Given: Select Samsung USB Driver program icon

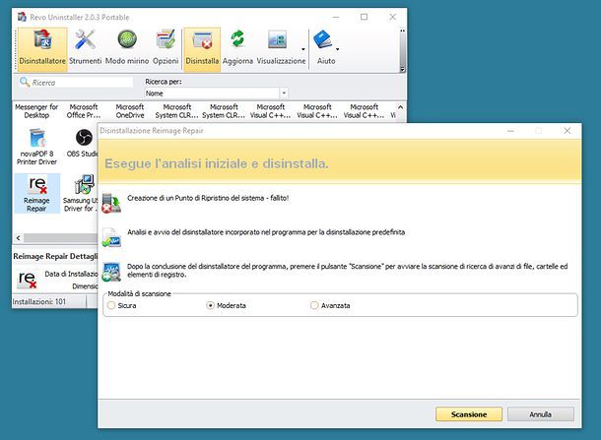Looking at the screenshot, I should (x=83, y=185).
